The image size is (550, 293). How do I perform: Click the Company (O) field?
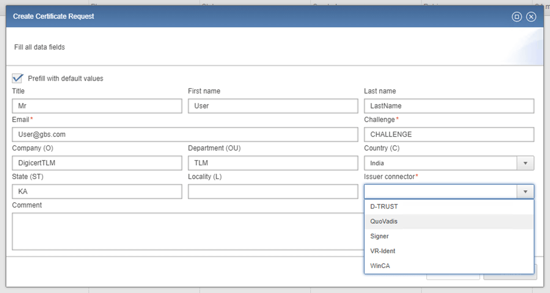coord(97,163)
